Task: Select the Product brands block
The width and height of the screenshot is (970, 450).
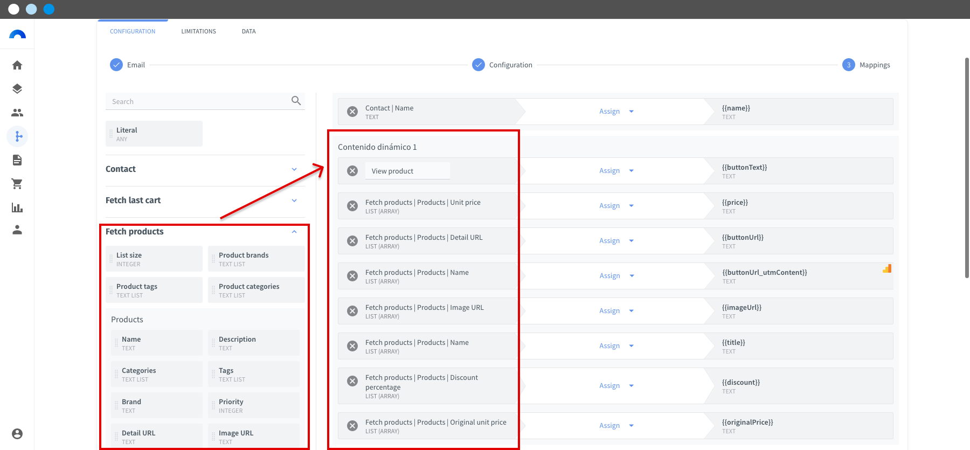Action: point(257,259)
